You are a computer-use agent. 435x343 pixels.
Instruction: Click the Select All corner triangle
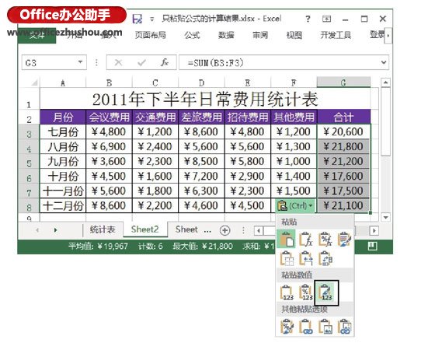[x=34, y=82]
